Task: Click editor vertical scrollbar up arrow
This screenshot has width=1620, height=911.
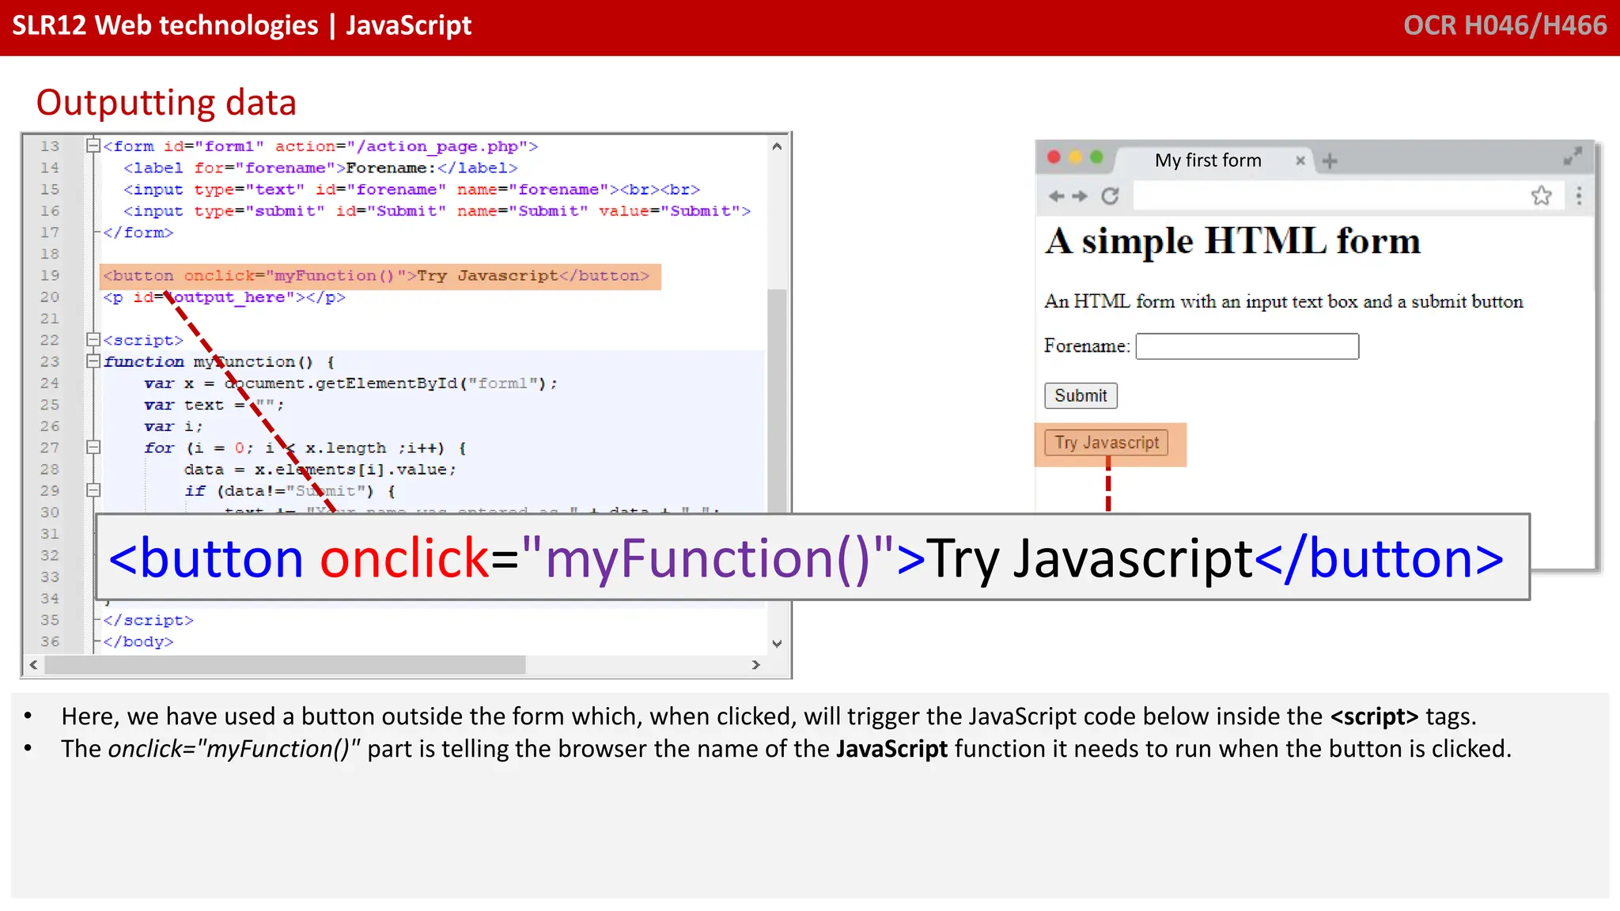Action: [777, 146]
